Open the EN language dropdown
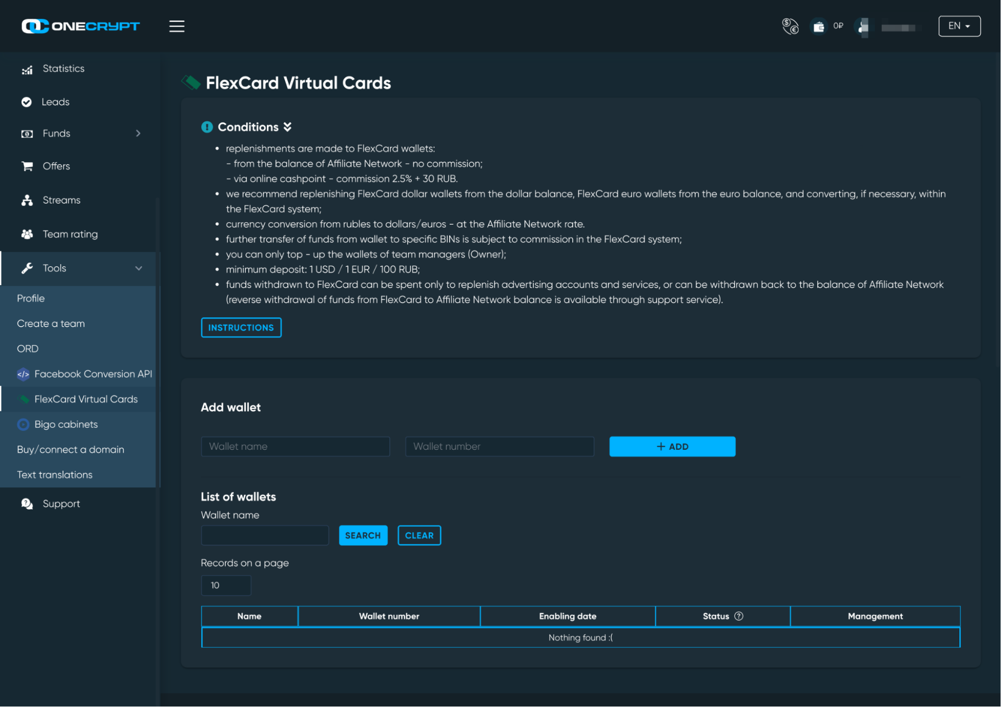This screenshot has width=1001, height=707. tap(959, 26)
